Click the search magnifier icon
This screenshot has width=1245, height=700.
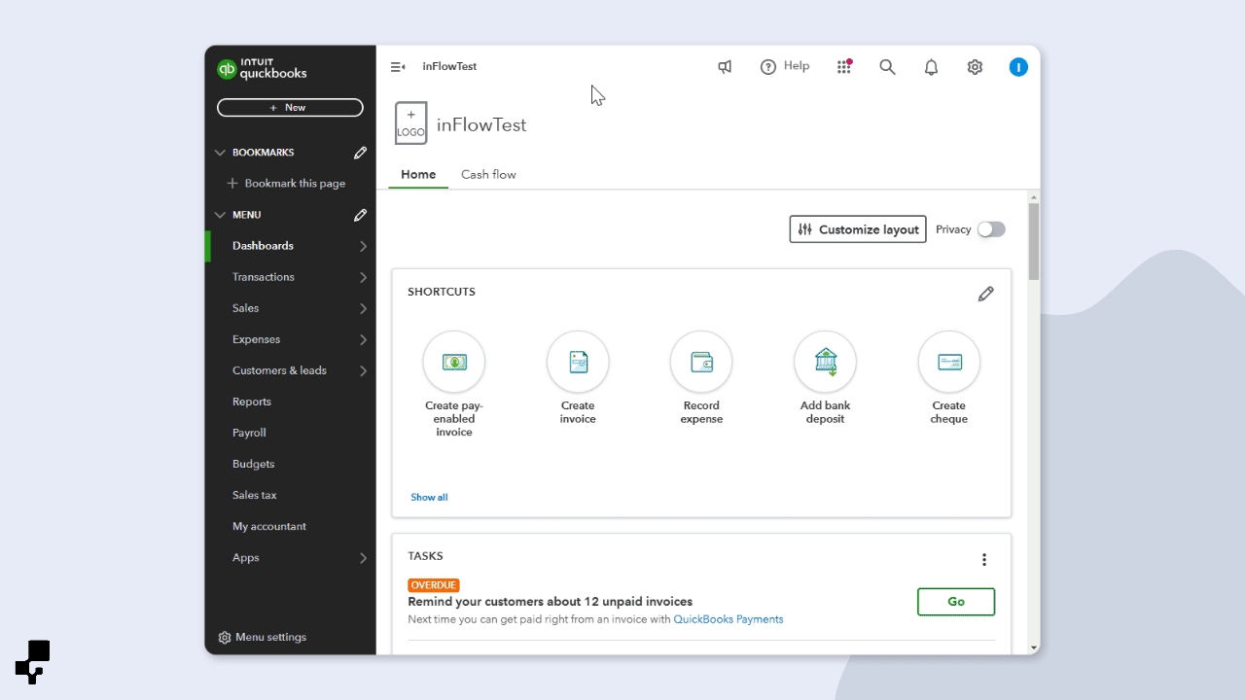(x=887, y=67)
